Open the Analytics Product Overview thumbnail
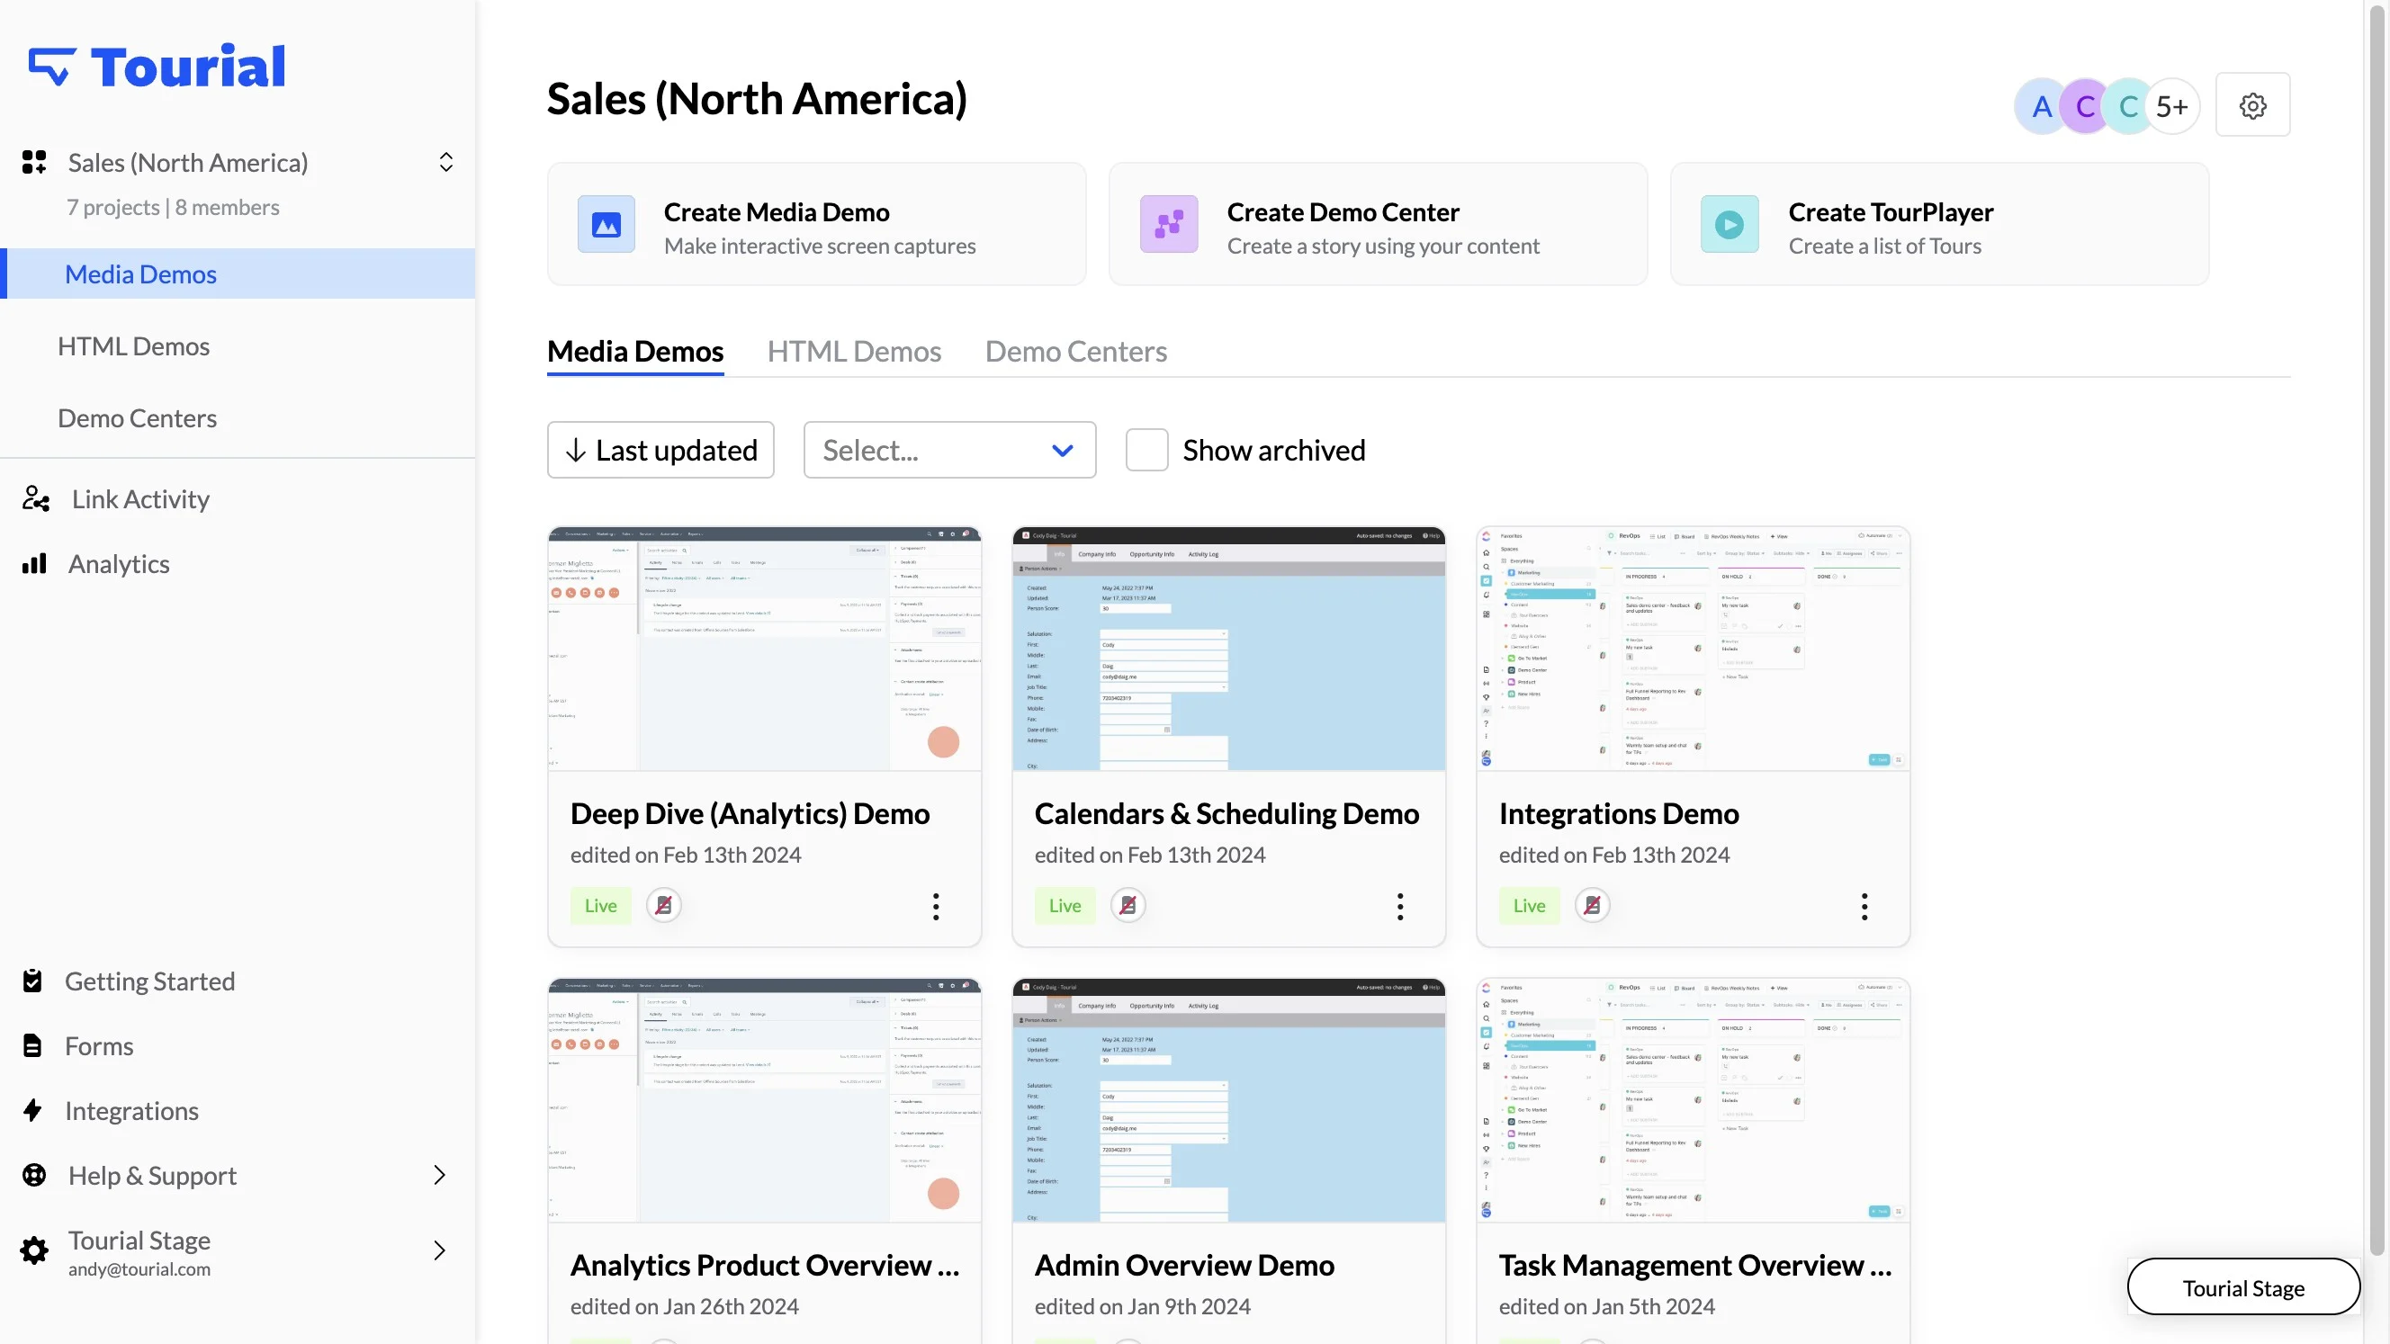Screen dimensions: 2390x1344 [765, 1101]
